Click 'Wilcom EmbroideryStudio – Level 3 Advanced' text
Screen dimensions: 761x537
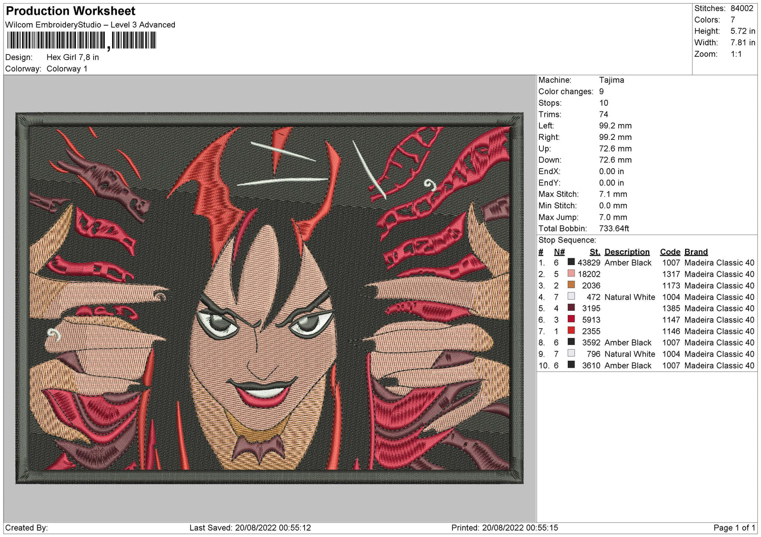click(90, 25)
